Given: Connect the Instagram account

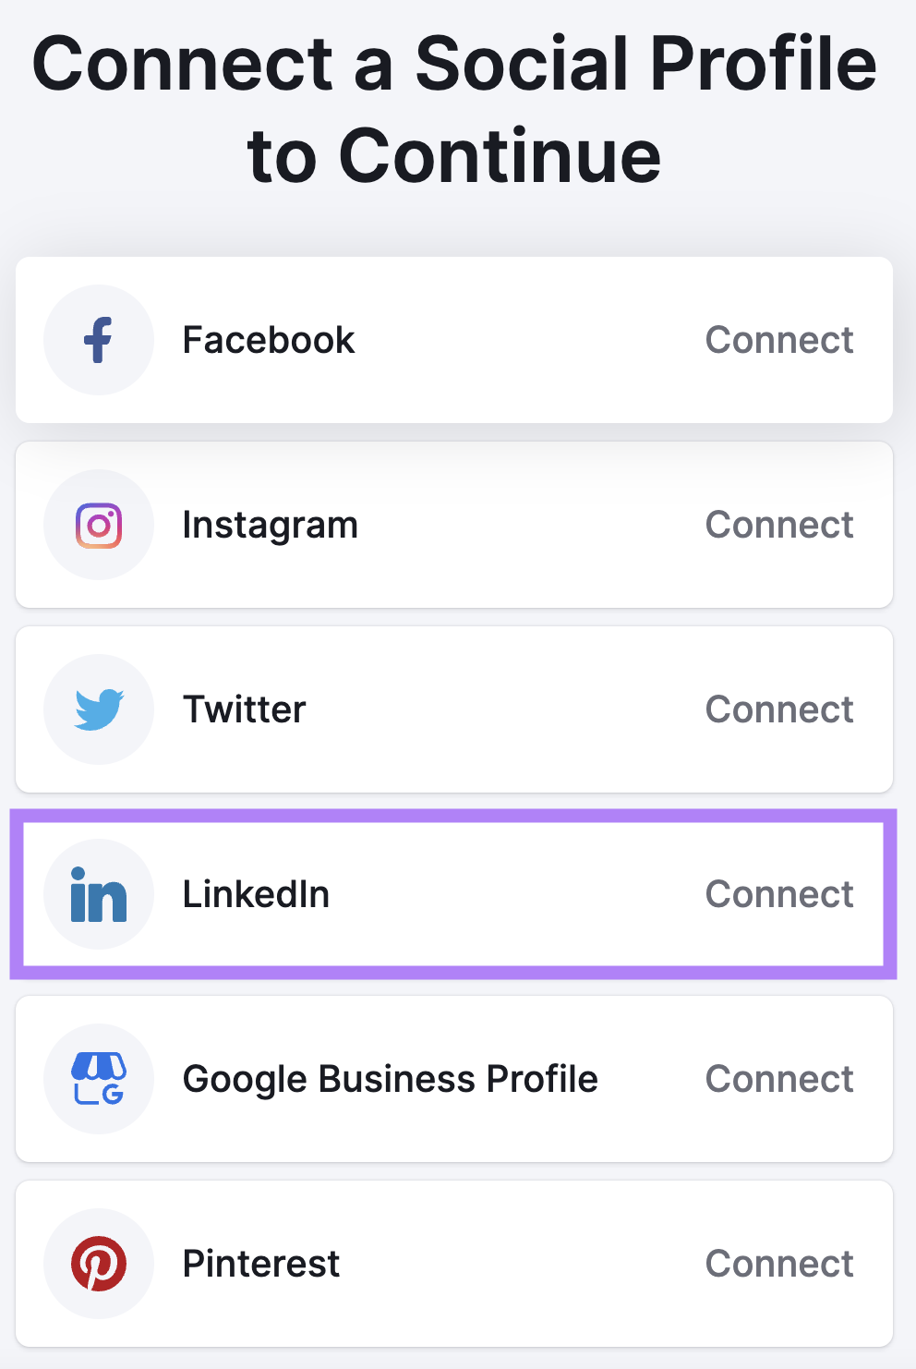Looking at the screenshot, I should pyautogui.click(x=778, y=524).
